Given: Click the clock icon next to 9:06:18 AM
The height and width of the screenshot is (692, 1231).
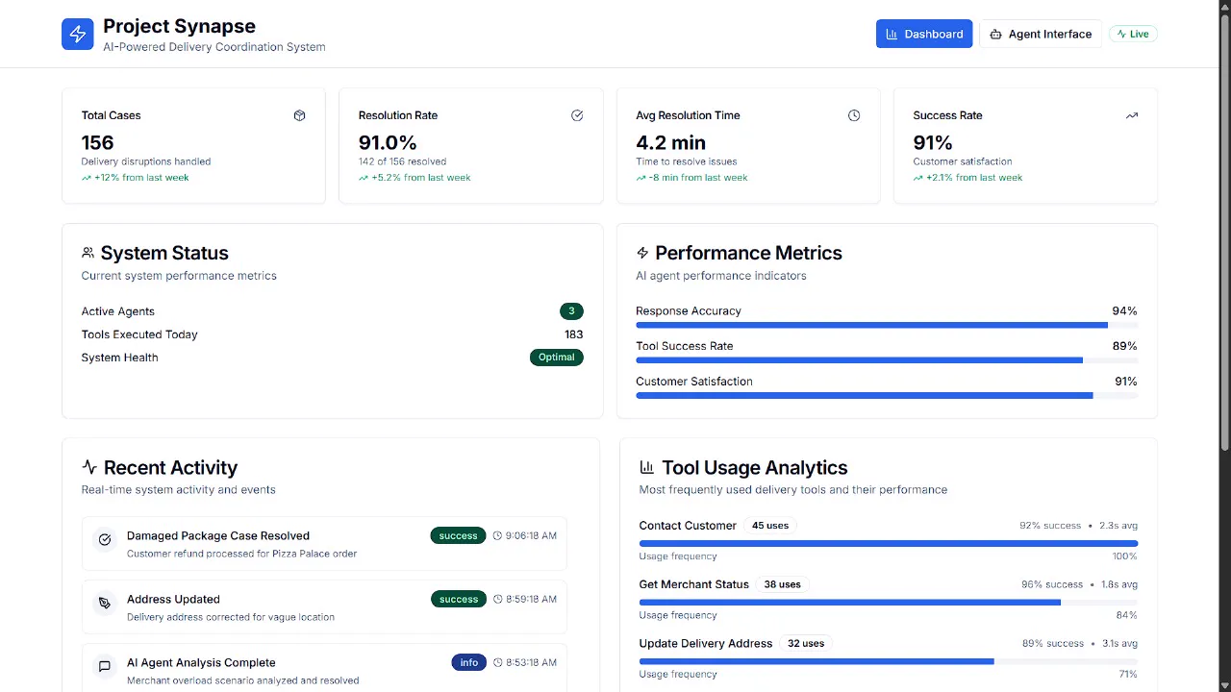Looking at the screenshot, I should [497, 536].
